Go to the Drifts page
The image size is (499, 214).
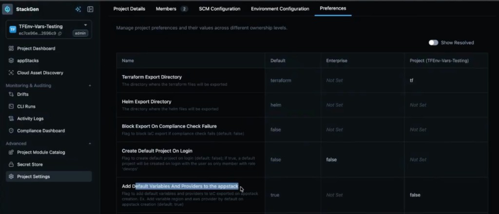pos(49,94)
